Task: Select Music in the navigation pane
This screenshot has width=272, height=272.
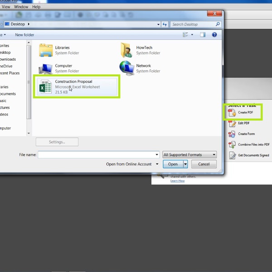Action: [3, 101]
